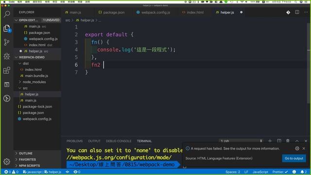
Task: Open the Debug Console panel tab
Action: 119,141
